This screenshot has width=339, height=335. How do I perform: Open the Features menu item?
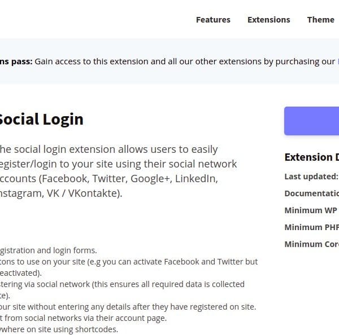tap(213, 20)
